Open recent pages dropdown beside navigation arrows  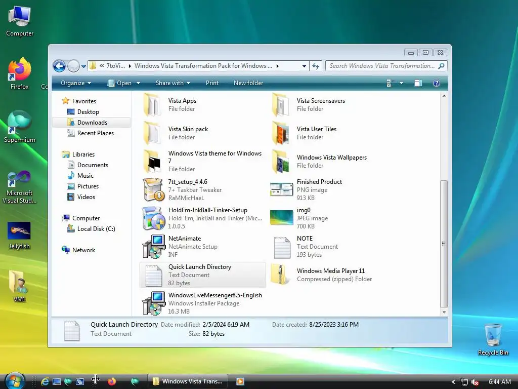tap(83, 66)
